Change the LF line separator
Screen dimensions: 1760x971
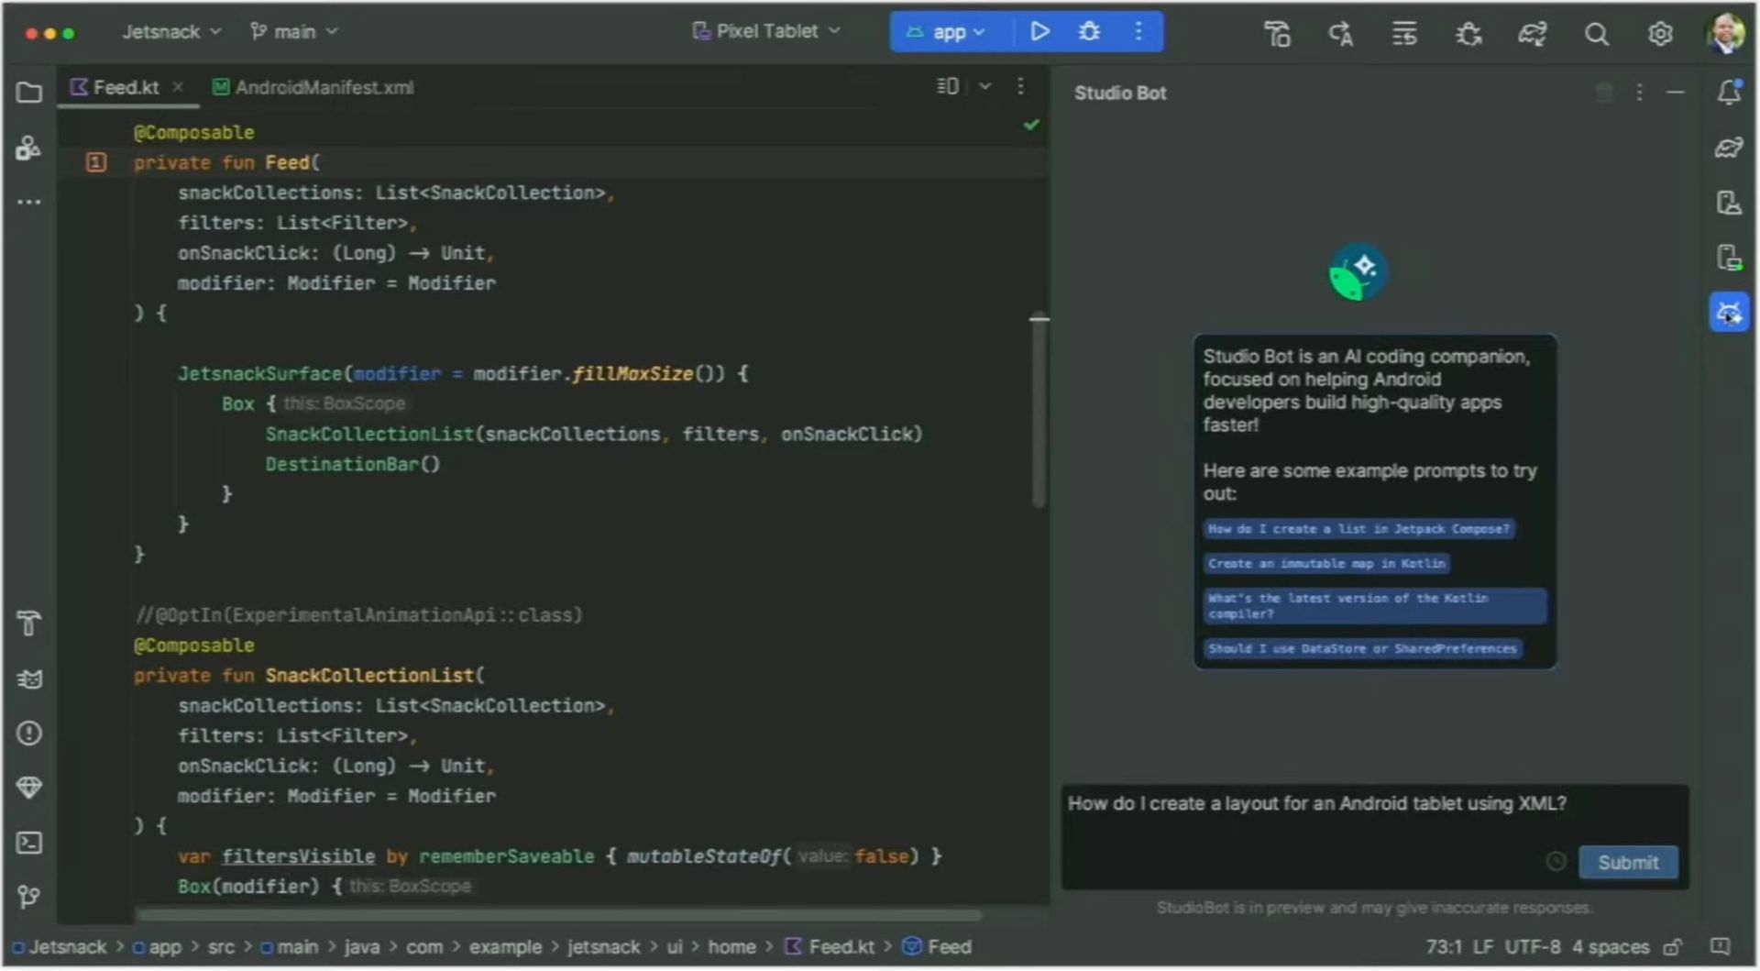click(x=1483, y=947)
